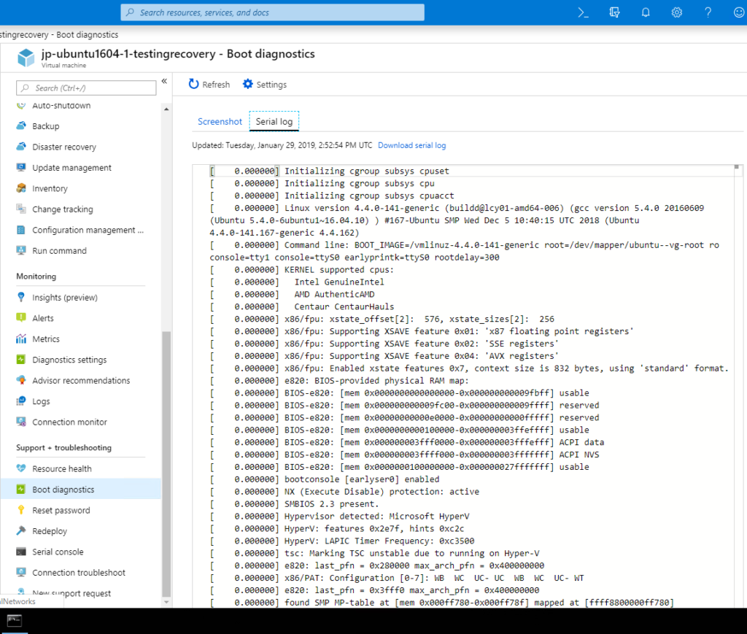Click the Reset password key icon

(21, 510)
